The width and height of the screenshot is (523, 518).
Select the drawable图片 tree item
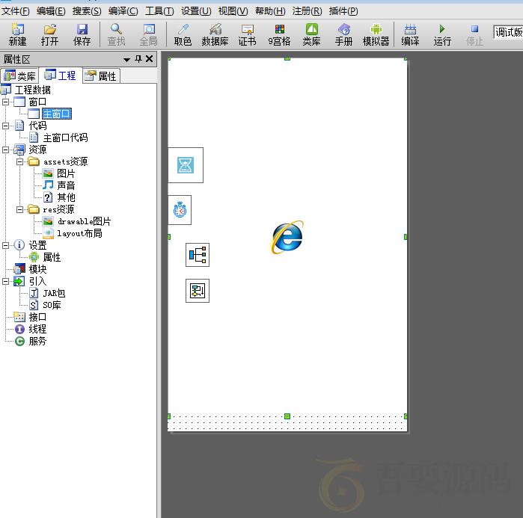84,221
